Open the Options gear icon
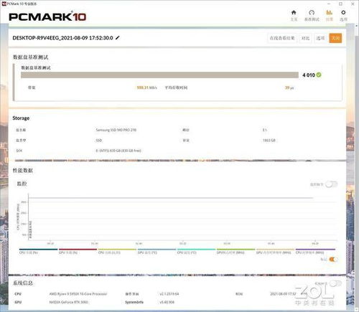Screen dimensions: 359x312 343,13
